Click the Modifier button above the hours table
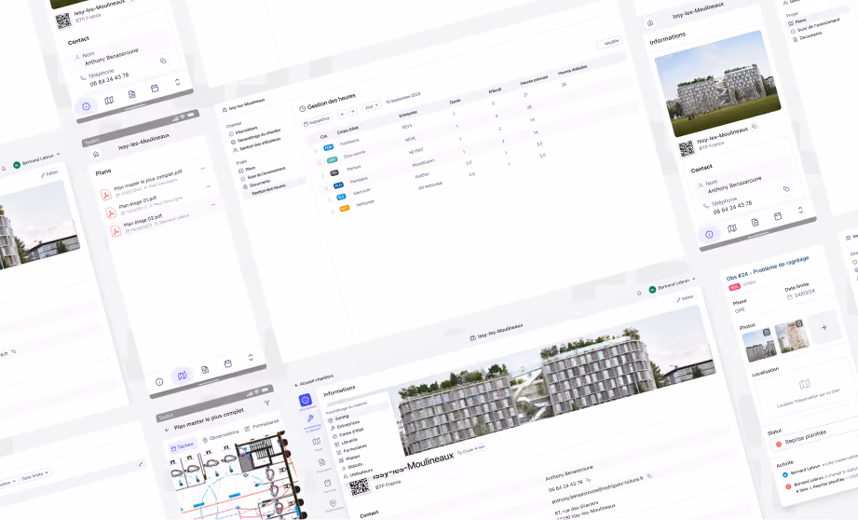858x520 pixels. [609, 43]
